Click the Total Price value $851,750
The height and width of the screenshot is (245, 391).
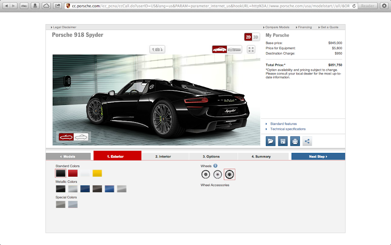pyautogui.click(x=335, y=65)
